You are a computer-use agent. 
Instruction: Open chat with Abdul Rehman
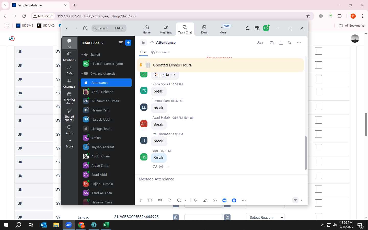pos(106,92)
